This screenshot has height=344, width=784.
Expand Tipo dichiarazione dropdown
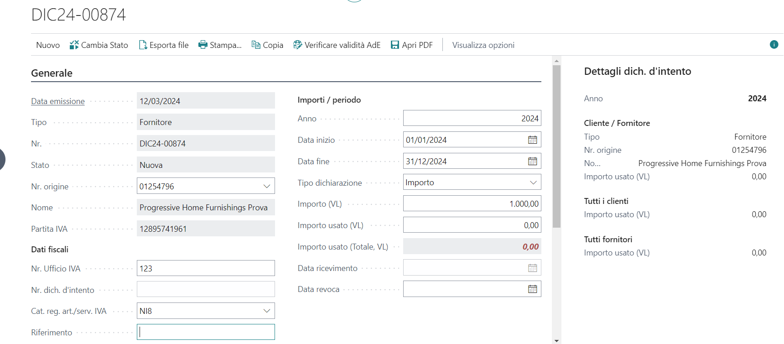533,182
